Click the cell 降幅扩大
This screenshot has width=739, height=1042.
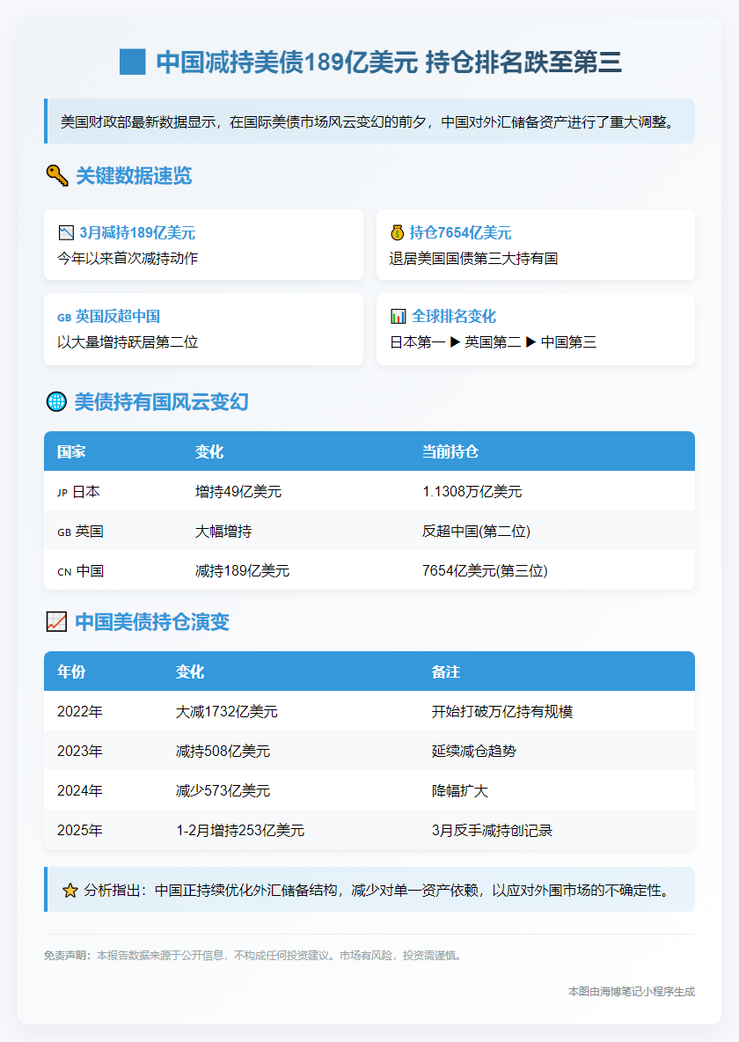[x=460, y=791]
